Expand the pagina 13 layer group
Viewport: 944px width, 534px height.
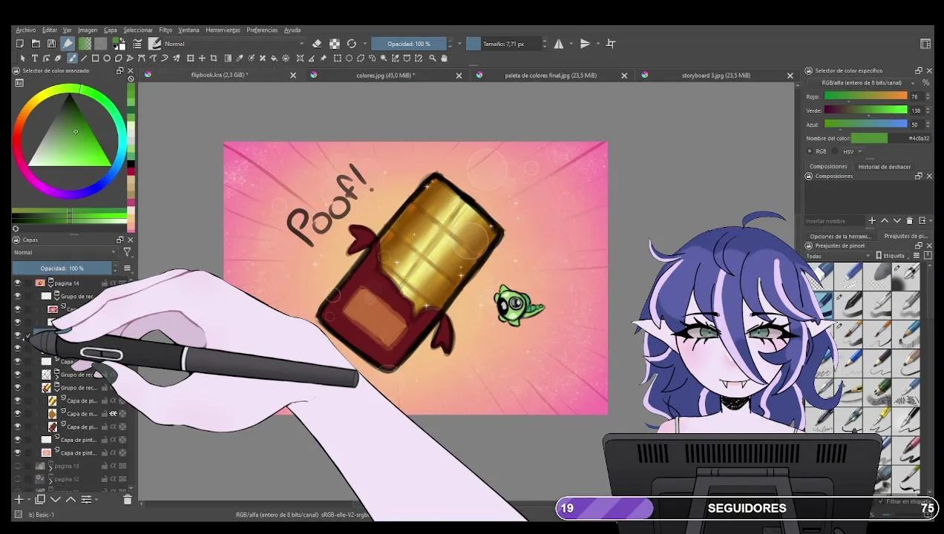tap(50, 469)
